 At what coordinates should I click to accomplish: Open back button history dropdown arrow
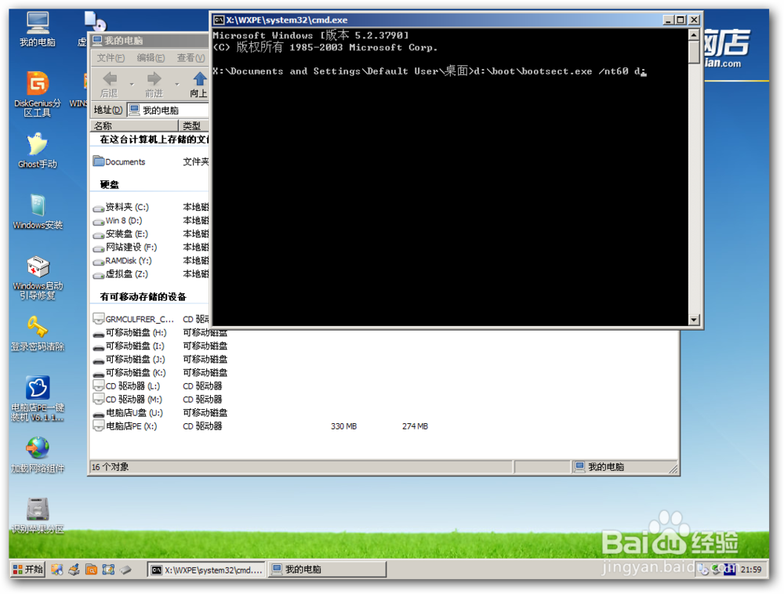(132, 84)
